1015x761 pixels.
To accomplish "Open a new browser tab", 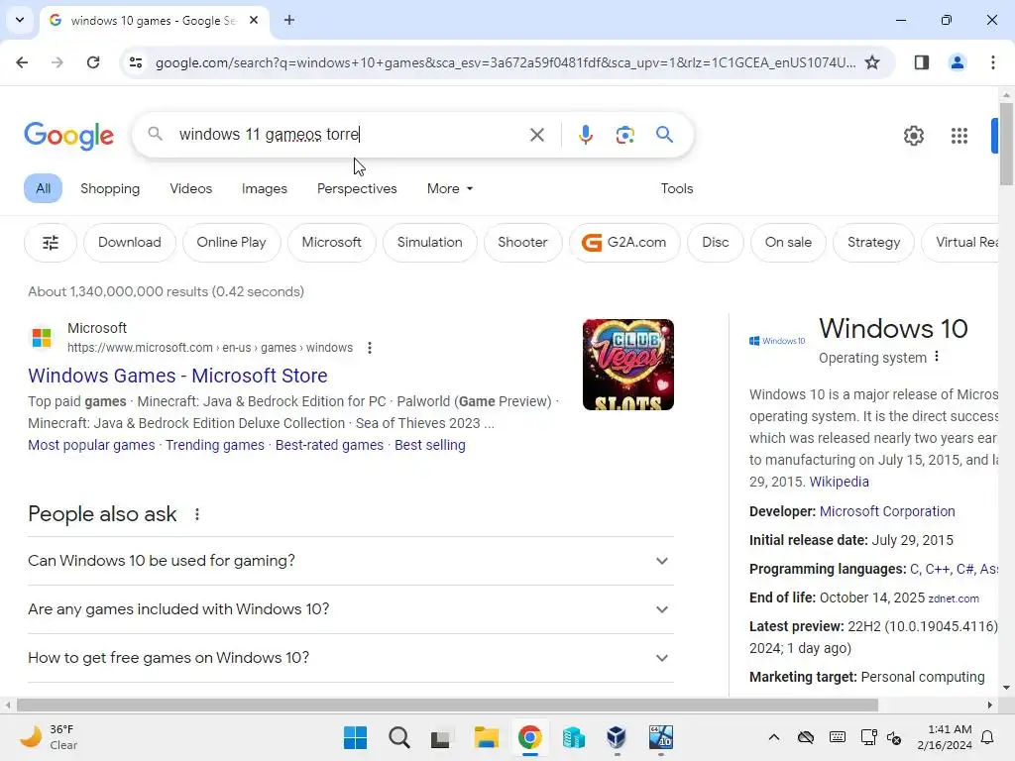I will pyautogui.click(x=289, y=20).
